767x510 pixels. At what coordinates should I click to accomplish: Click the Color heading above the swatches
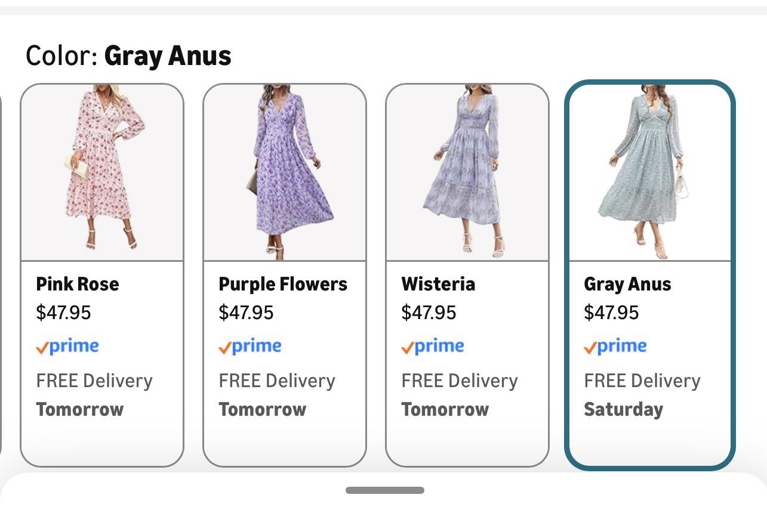coord(128,56)
